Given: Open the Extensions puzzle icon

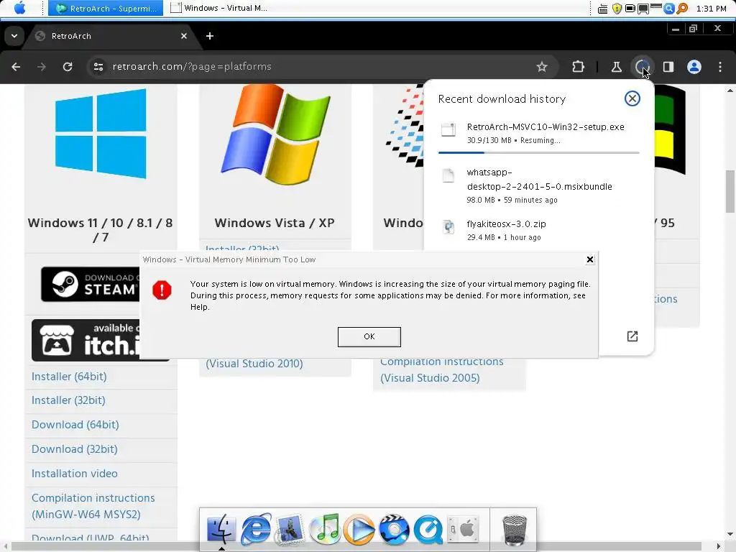Looking at the screenshot, I should pyautogui.click(x=579, y=67).
